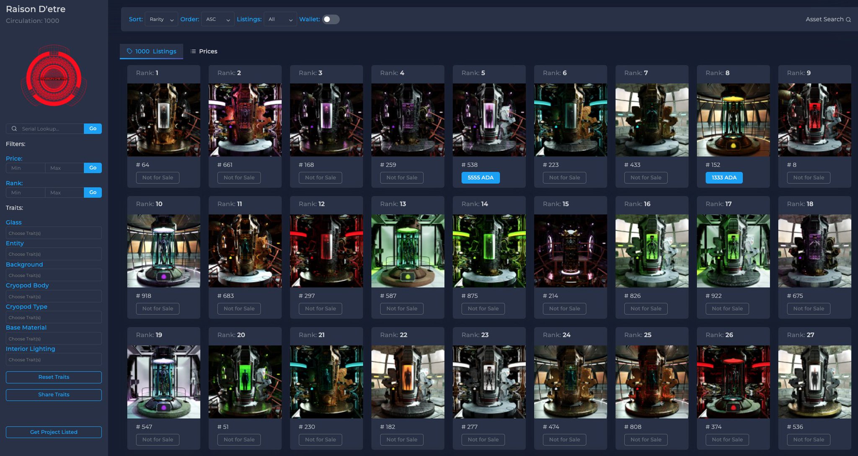Open the Sort dropdown set to Rarity
The height and width of the screenshot is (456, 858).
[x=161, y=19]
